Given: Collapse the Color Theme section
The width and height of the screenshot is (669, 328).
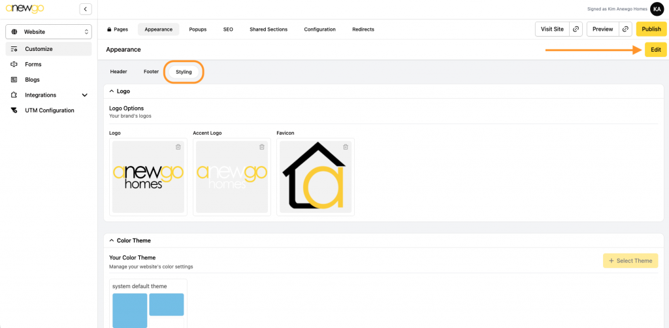Looking at the screenshot, I should pos(112,240).
